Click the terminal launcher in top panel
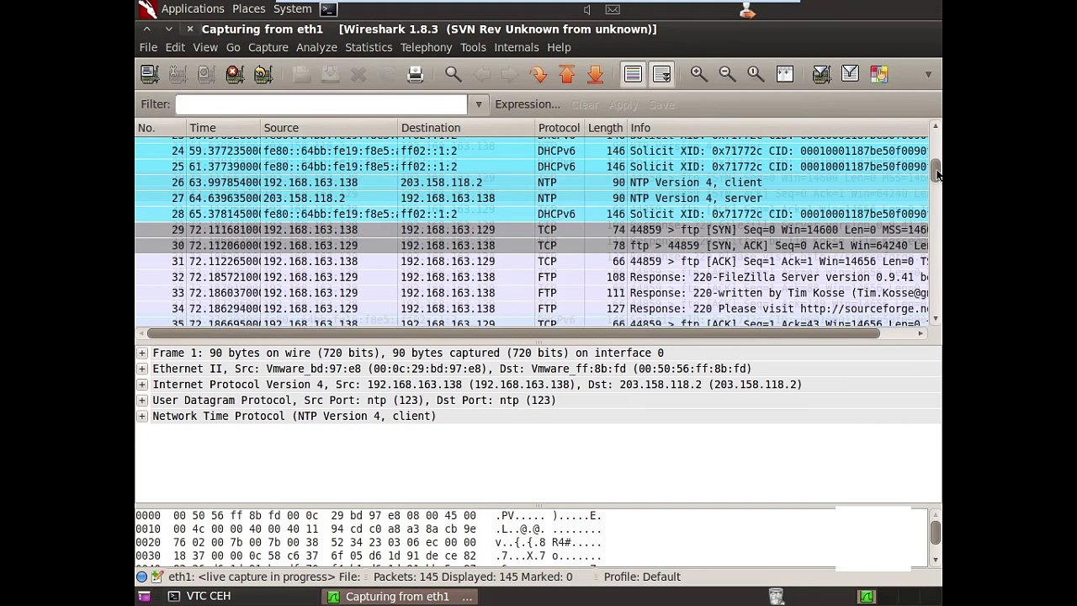The width and height of the screenshot is (1077, 606). coord(329,9)
